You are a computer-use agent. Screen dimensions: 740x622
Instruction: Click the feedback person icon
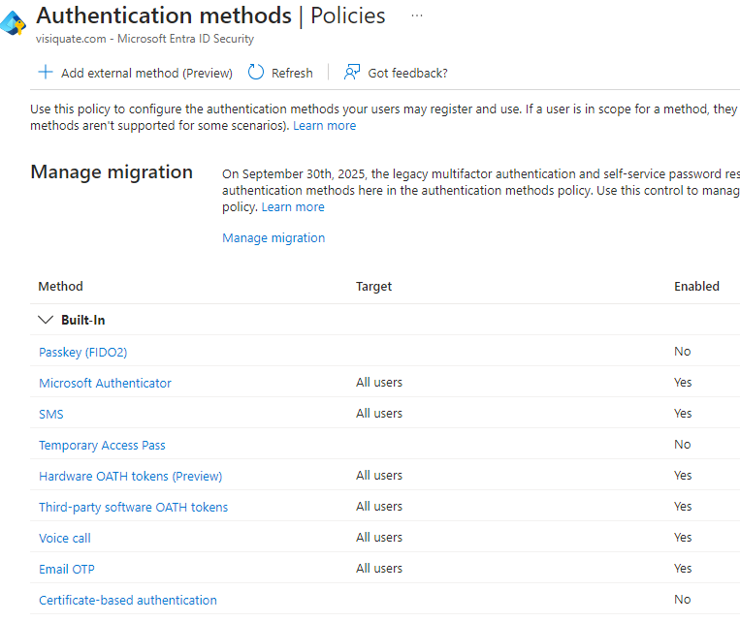(x=352, y=72)
